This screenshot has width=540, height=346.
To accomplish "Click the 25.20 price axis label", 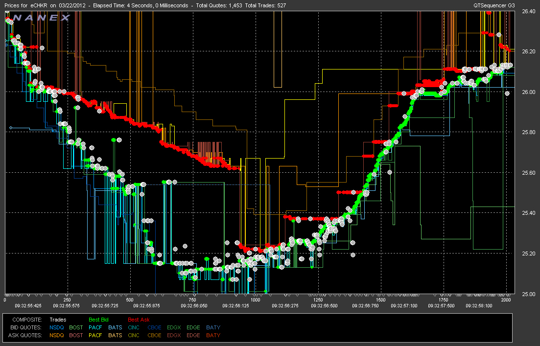I will (529, 254).
